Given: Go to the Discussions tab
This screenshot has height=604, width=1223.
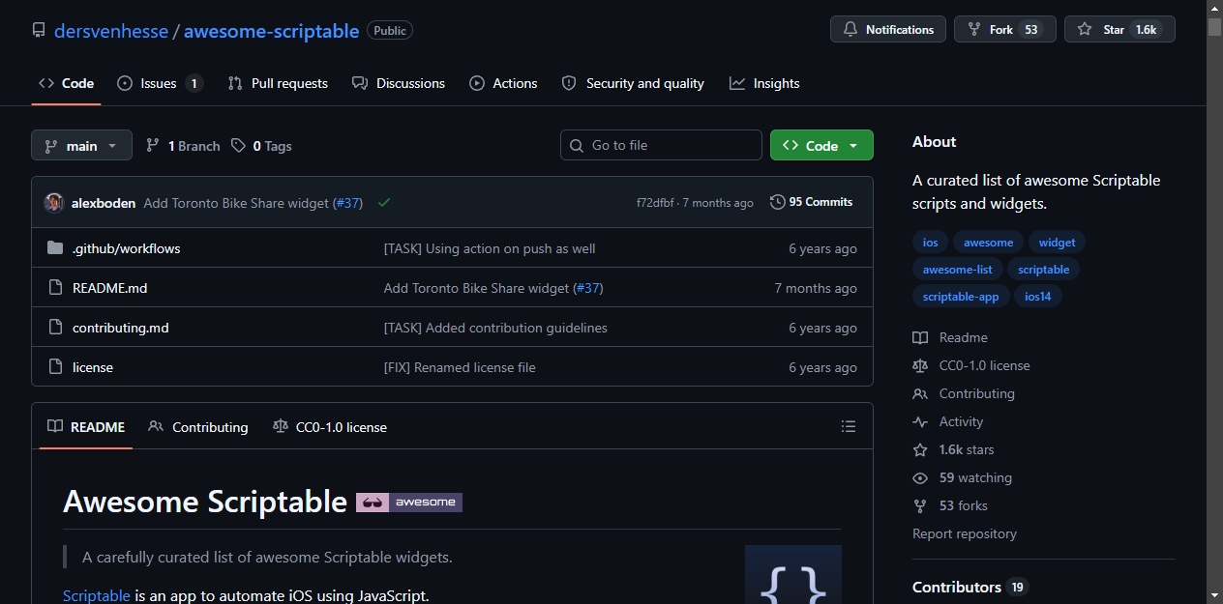Looking at the screenshot, I should tap(399, 83).
